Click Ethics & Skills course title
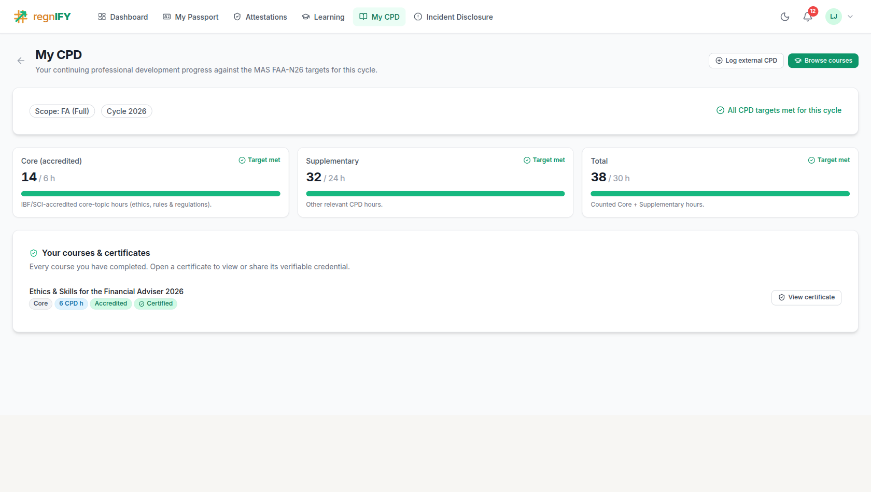This screenshot has height=492, width=871. coord(106,292)
